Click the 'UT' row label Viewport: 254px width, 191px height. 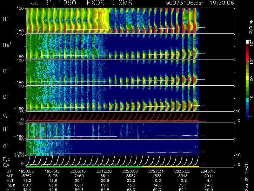pyautogui.click(x=9, y=171)
